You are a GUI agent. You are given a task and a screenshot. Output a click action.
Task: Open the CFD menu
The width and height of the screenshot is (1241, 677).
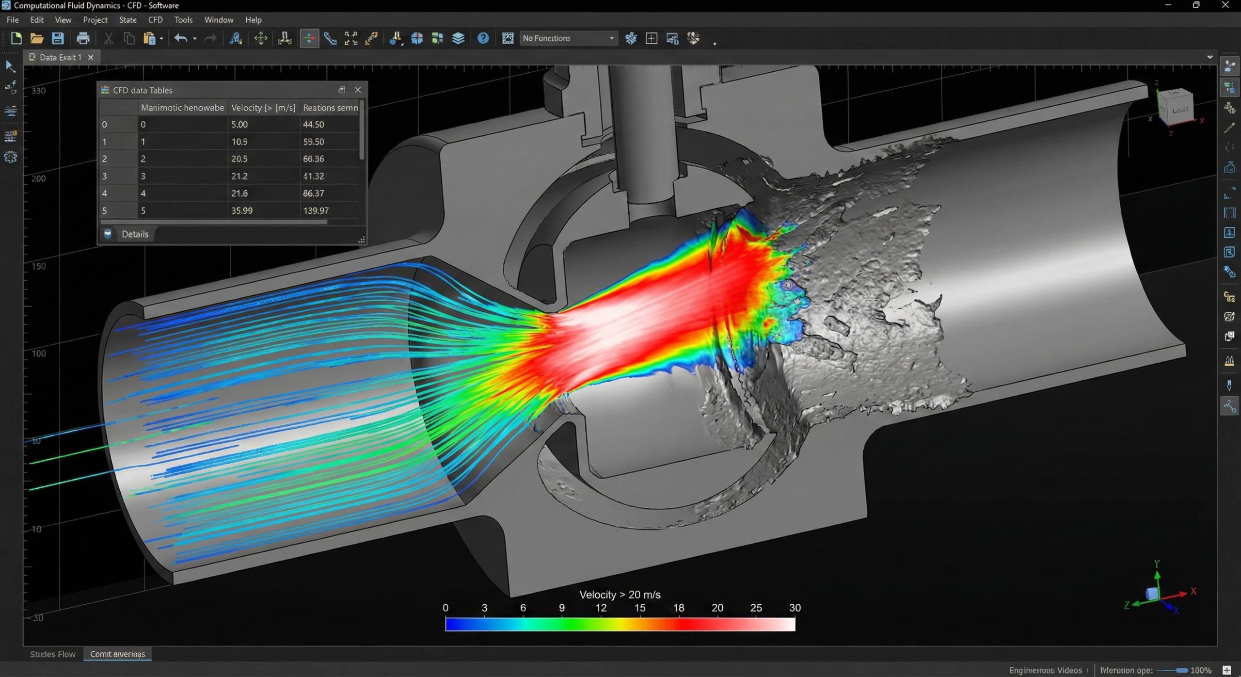pos(155,20)
